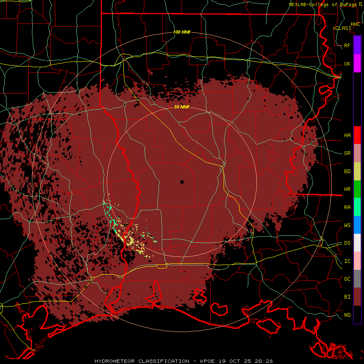Click the 50 NMI range ring label
The width and height of the screenshot is (364, 364).
[x=182, y=107]
